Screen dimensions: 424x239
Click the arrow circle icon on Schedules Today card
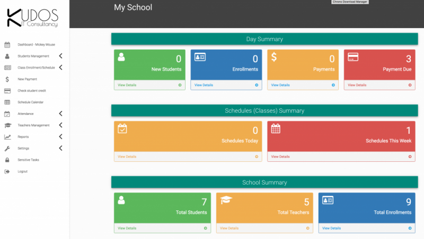click(x=257, y=157)
